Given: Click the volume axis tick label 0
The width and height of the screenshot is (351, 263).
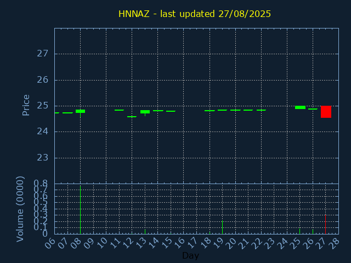Looking at the screenshot, I should [45, 234].
